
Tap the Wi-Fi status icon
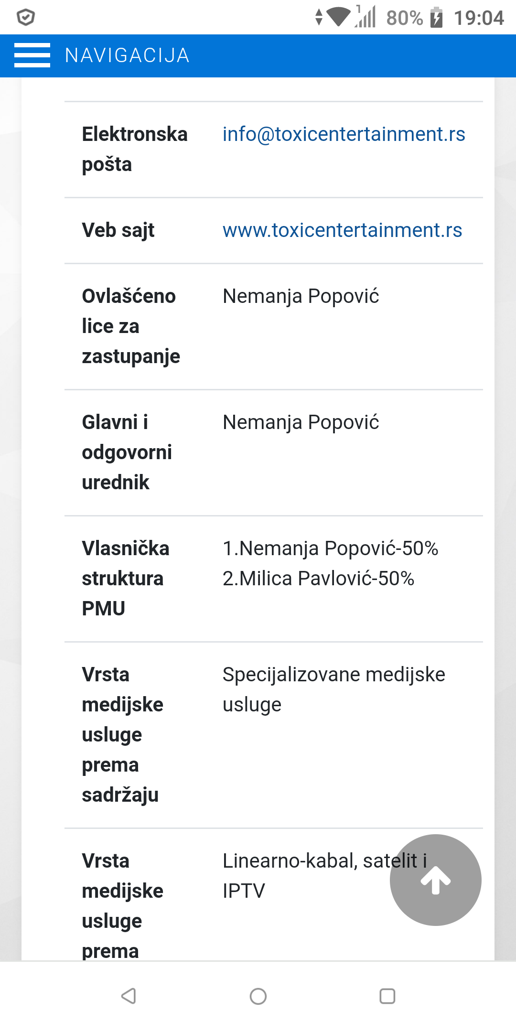coord(338,17)
